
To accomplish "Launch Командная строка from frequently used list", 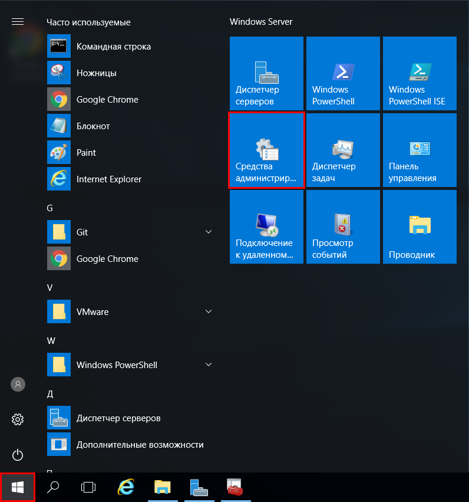I will [x=113, y=47].
